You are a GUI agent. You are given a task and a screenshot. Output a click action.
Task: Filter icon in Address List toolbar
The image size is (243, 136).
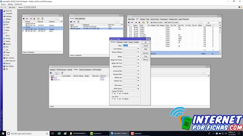point(42,19)
